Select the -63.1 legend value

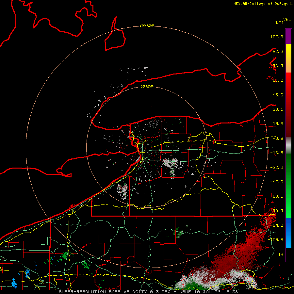277,196
